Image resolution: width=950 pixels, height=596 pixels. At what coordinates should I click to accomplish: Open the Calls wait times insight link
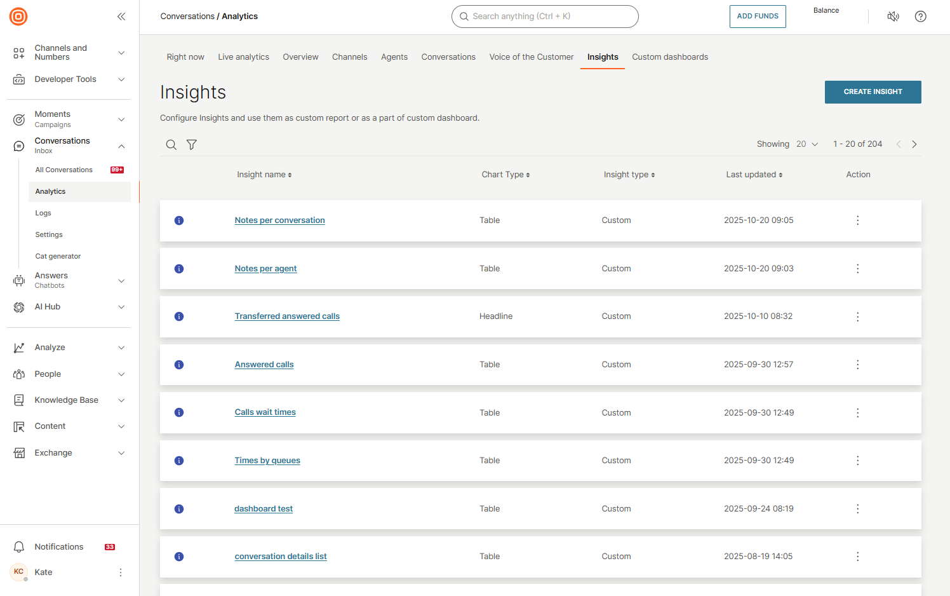coord(265,412)
